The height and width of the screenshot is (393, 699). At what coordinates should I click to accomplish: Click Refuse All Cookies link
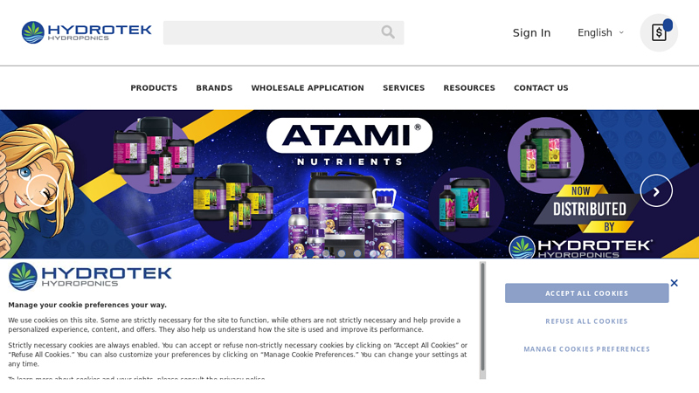[x=586, y=321]
